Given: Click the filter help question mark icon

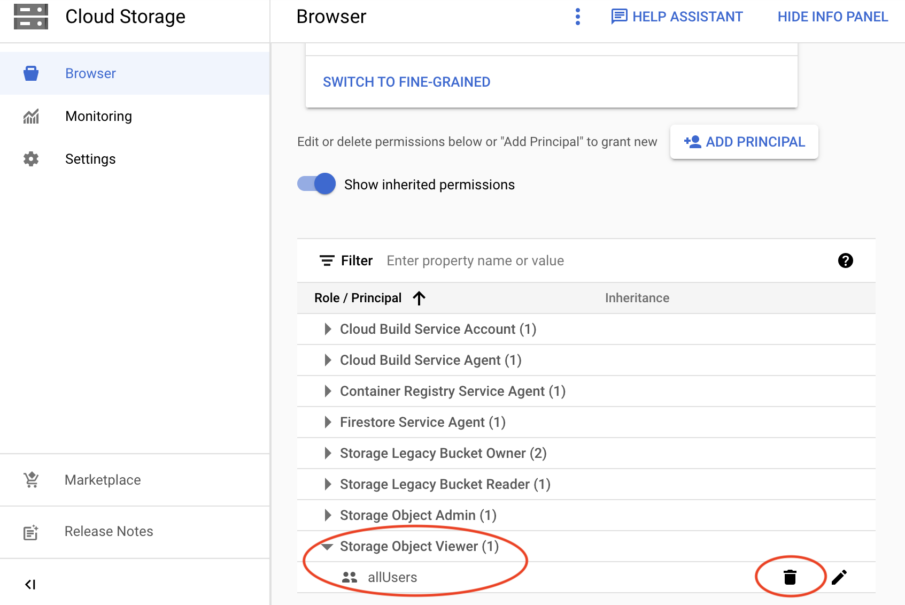Looking at the screenshot, I should [x=846, y=261].
